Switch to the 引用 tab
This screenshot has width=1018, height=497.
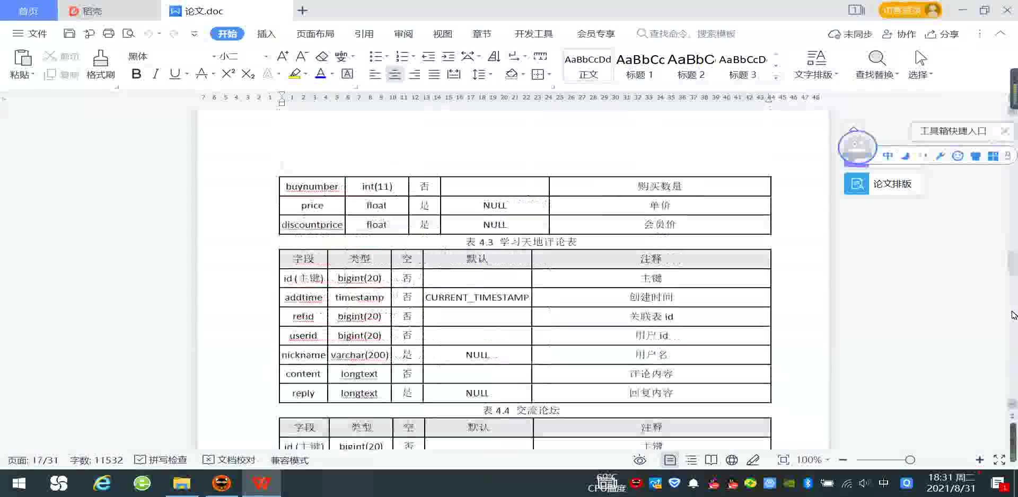[364, 33]
